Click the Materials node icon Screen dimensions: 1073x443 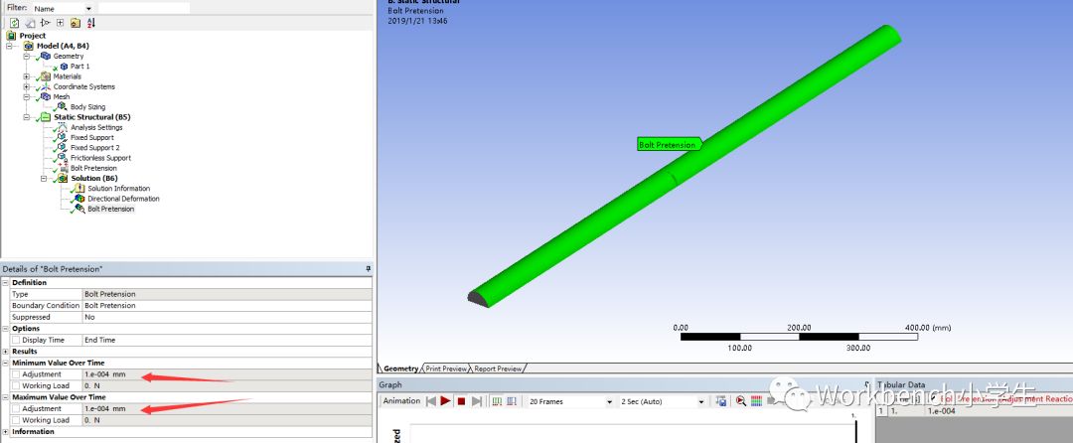click(x=45, y=76)
